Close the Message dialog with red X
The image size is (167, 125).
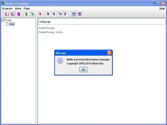tap(109, 53)
